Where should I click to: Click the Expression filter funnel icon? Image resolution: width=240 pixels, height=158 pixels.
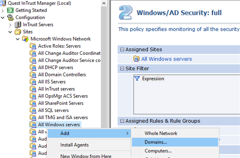[x=137, y=78]
